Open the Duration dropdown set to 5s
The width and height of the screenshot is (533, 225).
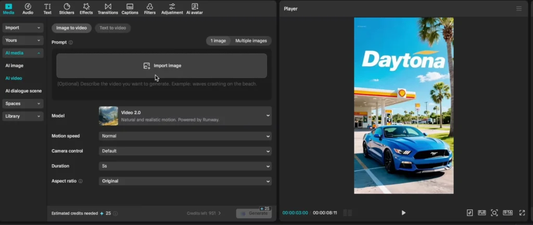pos(185,166)
